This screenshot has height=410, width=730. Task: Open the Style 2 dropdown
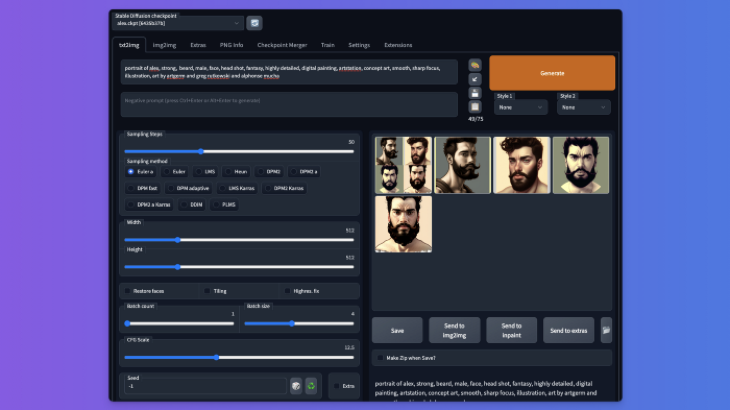click(x=583, y=107)
